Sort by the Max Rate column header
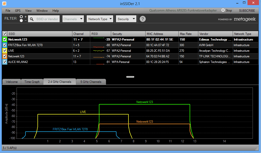The width and height of the screenshot is (261, 153). (x=188, y=34)
